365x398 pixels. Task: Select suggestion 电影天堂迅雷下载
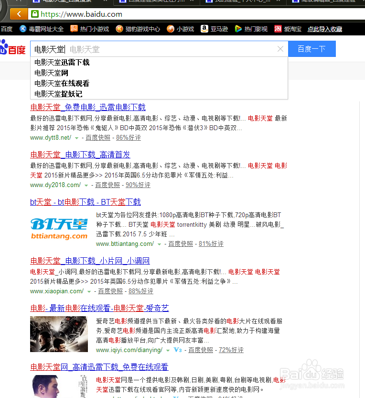pos(159,63)
